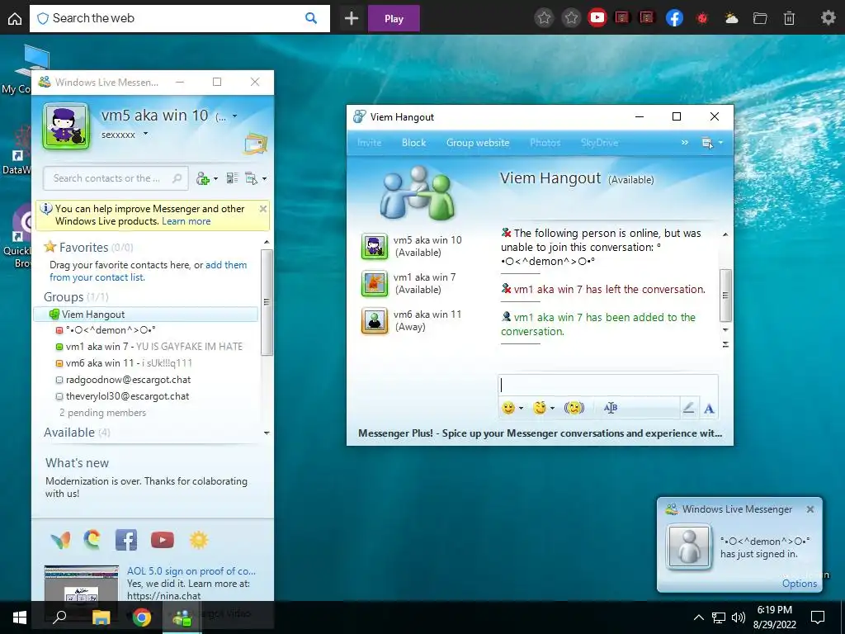Screen dimensions: 845x634
Task: Click the purple Play button
Action: click(394, 18)
